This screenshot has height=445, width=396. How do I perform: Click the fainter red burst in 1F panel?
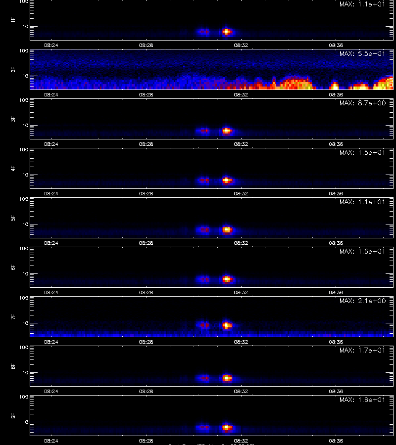pyautogui.click(x=203, y=32)
